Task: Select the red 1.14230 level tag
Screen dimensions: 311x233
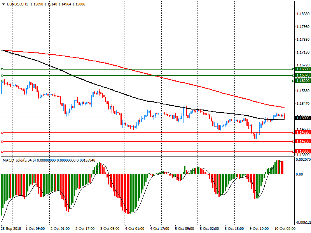Action: [302, 142]
